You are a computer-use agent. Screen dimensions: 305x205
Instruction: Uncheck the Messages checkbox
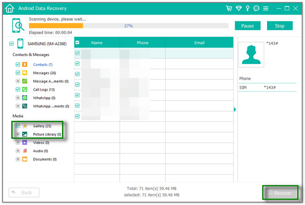coord(18,73)
